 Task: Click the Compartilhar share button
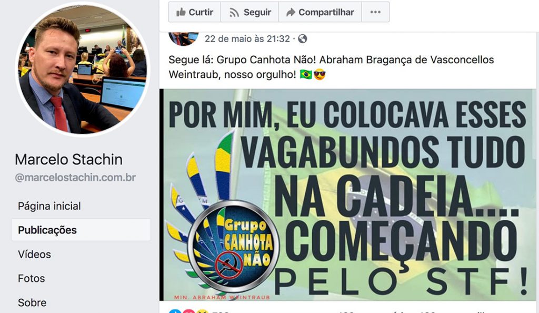click(320, 12)
